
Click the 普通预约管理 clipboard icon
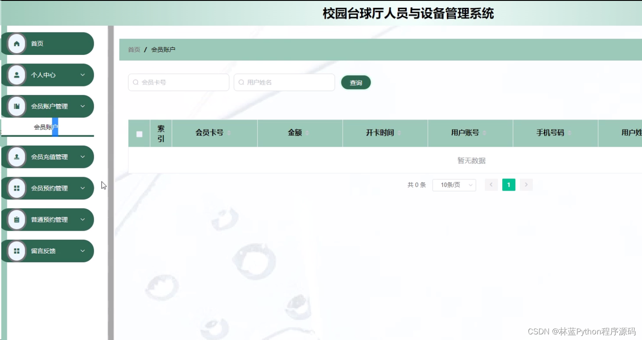pyautogui.click(x=17, y=219)
